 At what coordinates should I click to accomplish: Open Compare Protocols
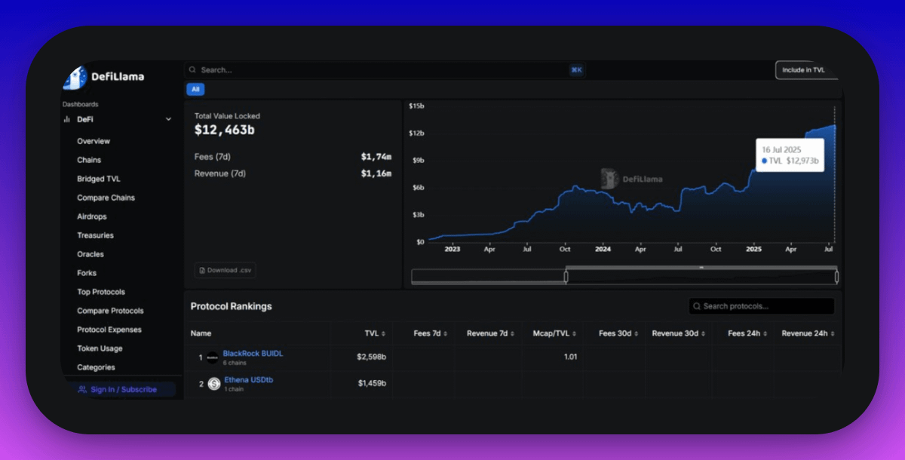tap(110, 311)
